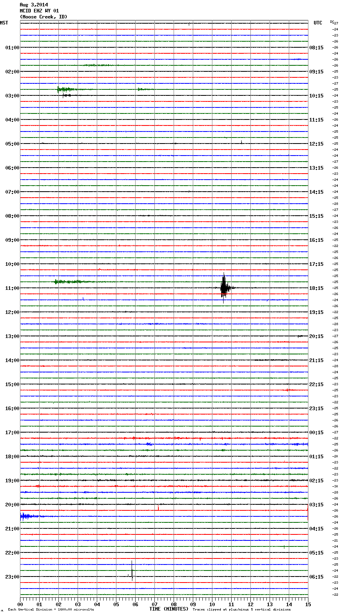Click the 04:15 UTC time label
Viewport: 340px width, 615px height.
click(x=316, y=529)
